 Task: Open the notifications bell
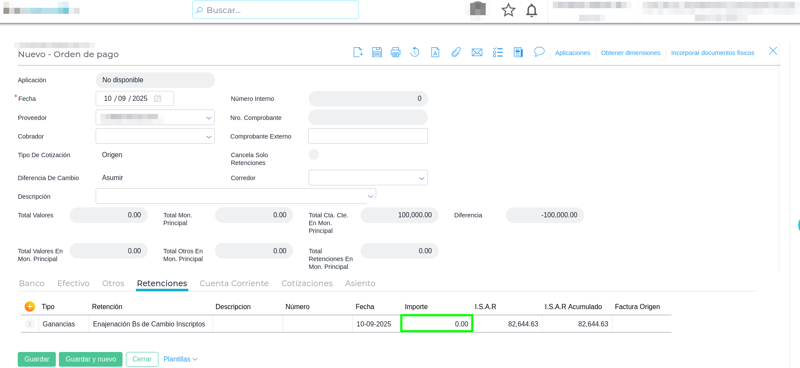532,10
